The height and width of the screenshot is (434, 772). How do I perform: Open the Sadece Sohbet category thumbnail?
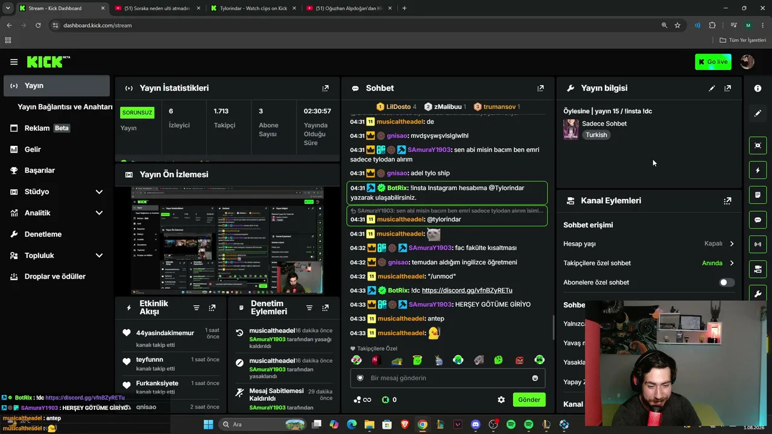[x=571, y=129]
